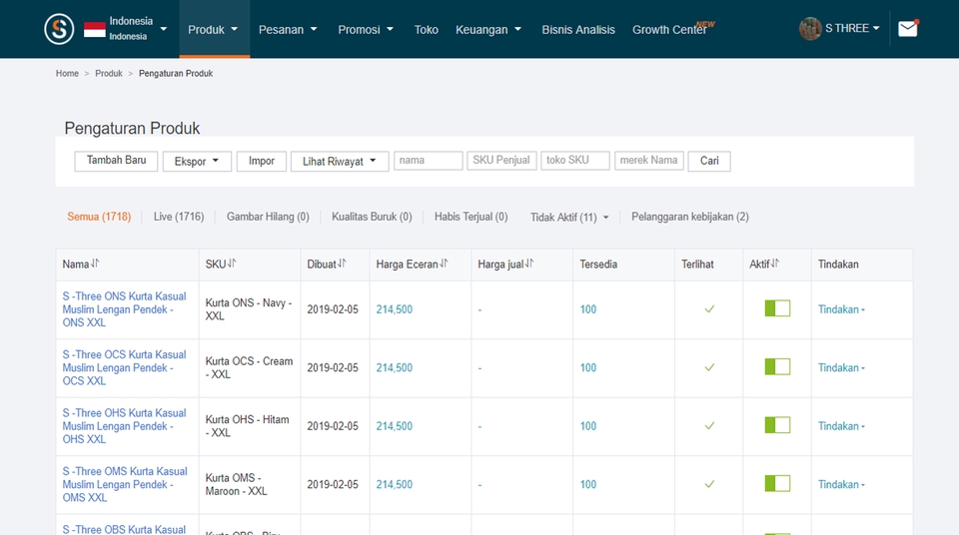This screenshot has width=959, height=535.
Task: Sort table by SKU column arrows
Action: (x=232, y=264)
